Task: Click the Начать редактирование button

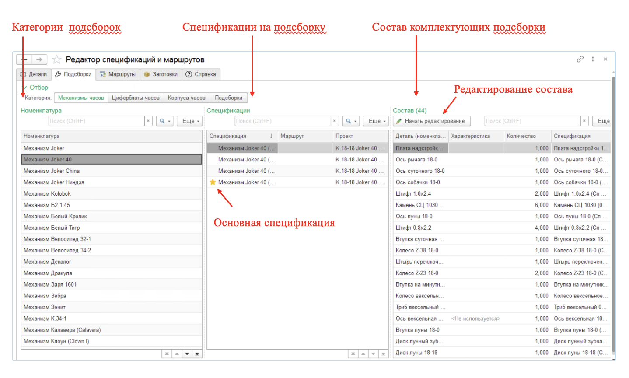Action: 431,121
